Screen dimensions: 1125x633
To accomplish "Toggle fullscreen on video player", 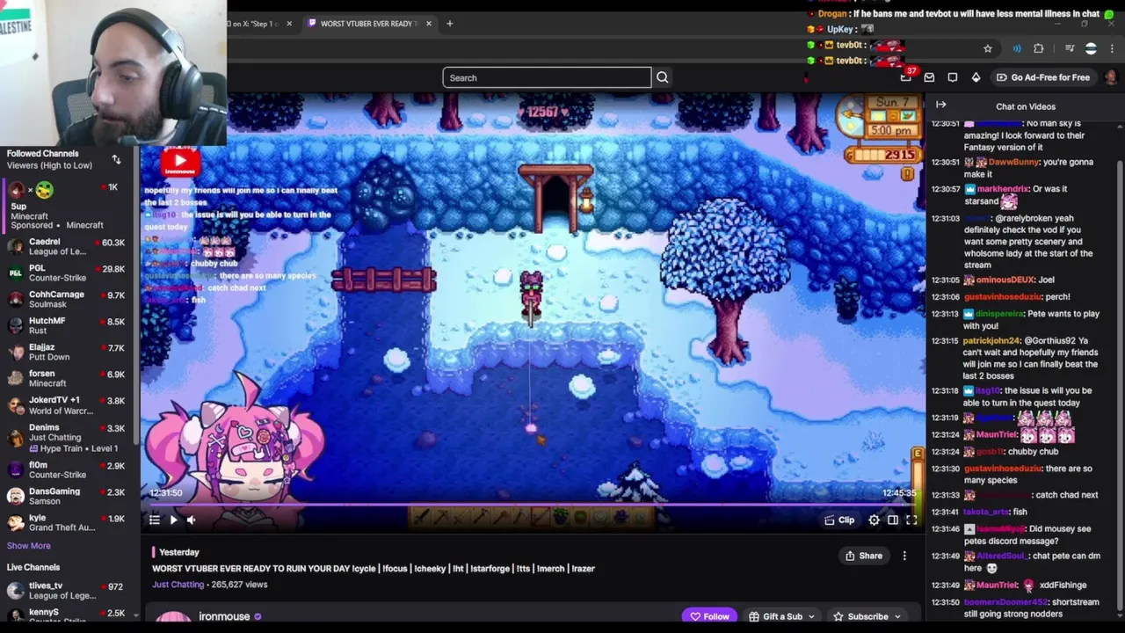I will [911, 520].
